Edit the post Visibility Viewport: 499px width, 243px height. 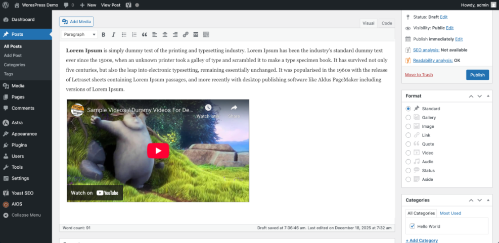click(x=449, y=28)
